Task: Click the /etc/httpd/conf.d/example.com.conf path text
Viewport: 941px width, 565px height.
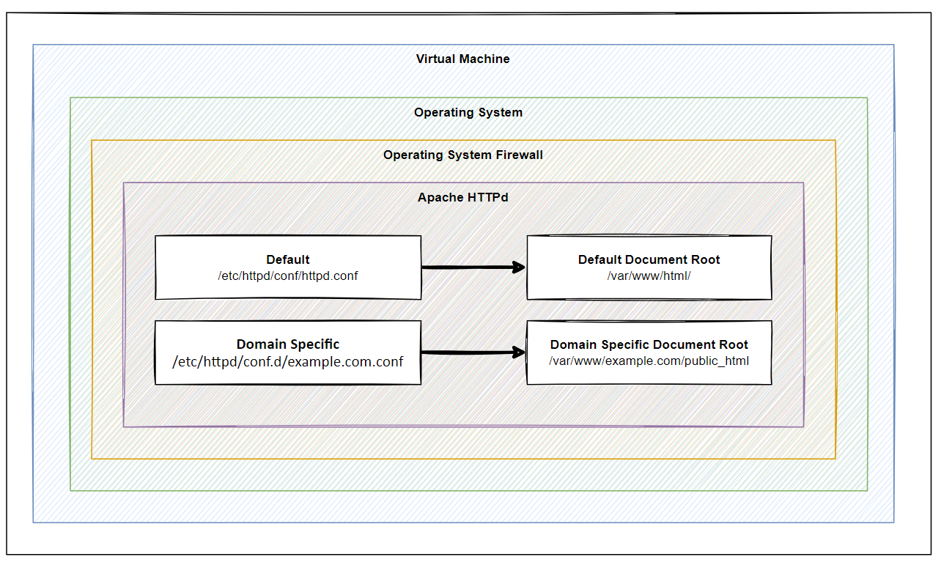Action: (288, 361)
